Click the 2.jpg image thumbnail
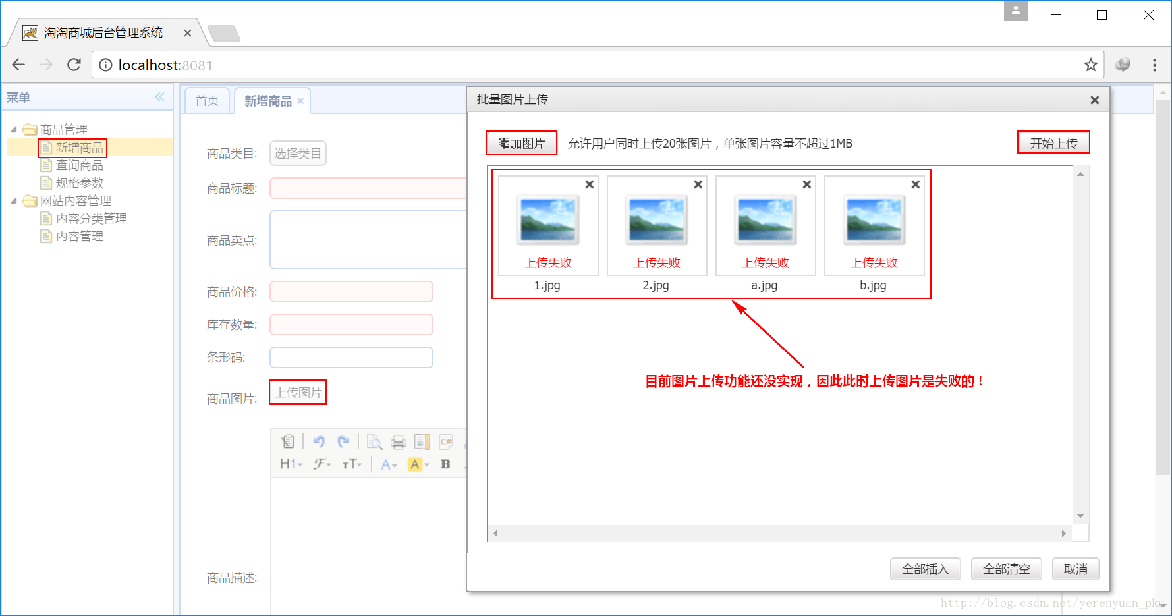 pos(657,220)
